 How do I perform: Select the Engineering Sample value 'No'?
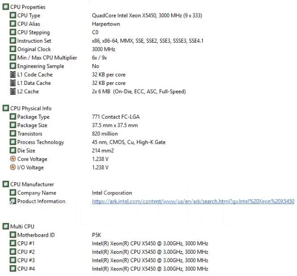96,66
